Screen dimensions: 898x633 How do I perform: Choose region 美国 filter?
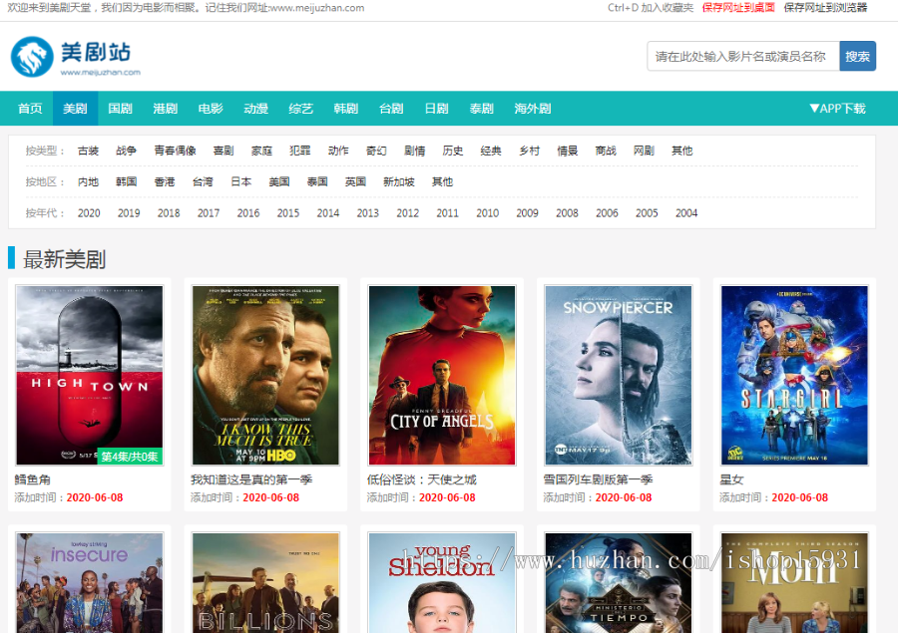pyautogui.click(x=278, y=181)
